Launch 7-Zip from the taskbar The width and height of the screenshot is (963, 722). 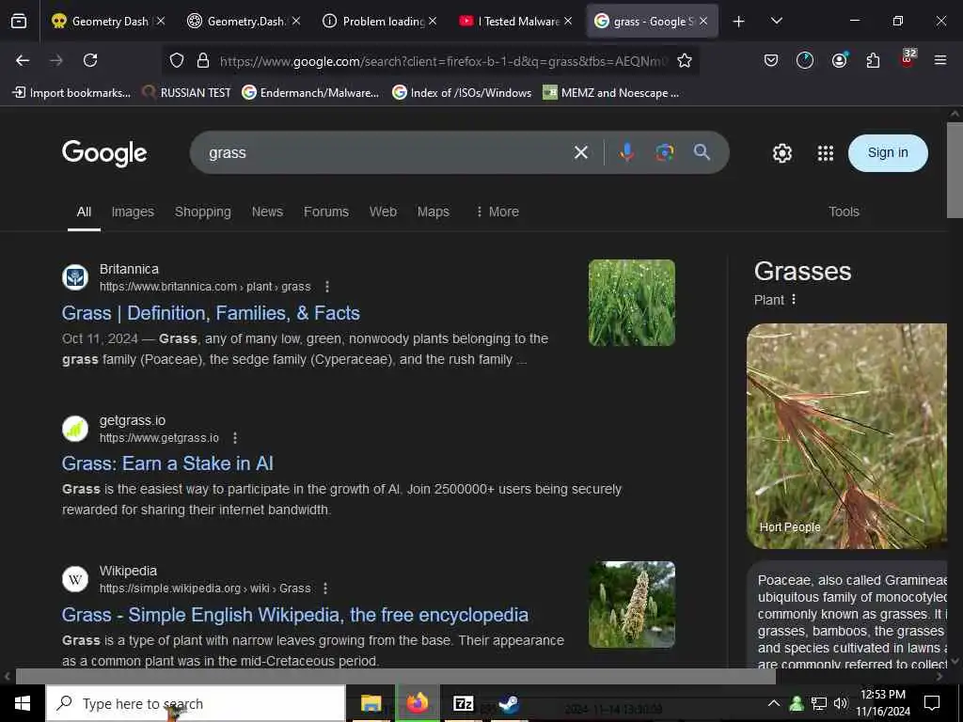pos(463,703)
